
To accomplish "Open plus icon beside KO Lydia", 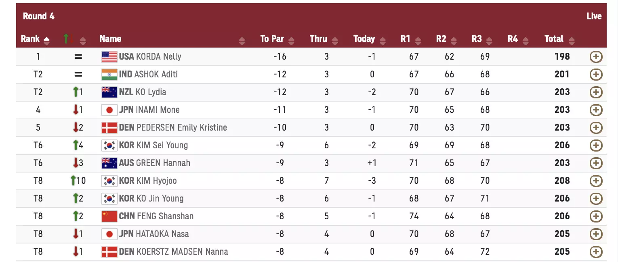I will click(596, 92).
